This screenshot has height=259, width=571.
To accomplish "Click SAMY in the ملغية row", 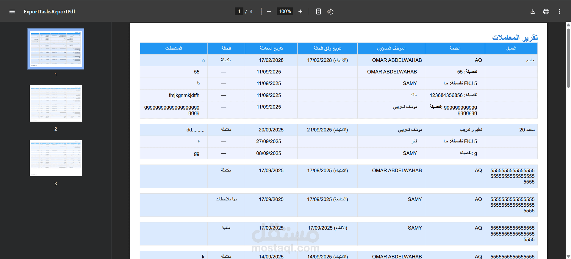I will 415,228.
